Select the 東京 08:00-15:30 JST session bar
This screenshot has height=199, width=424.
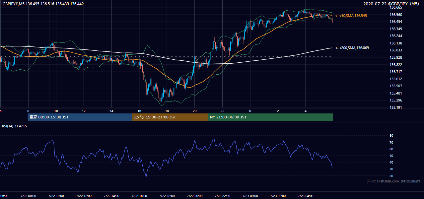[80, 117]
